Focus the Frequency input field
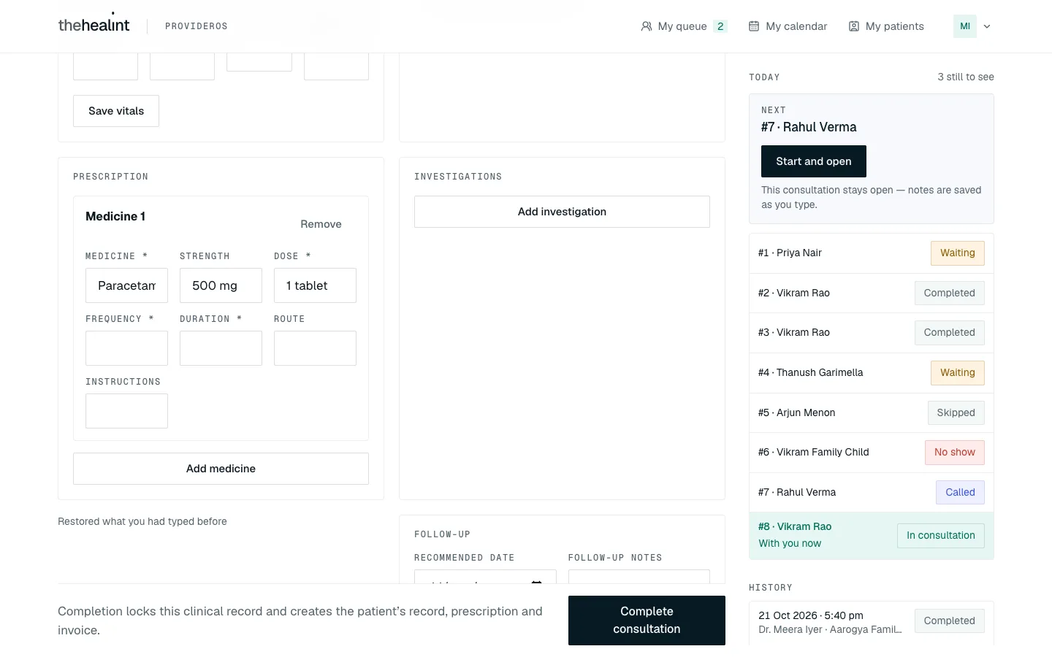This screenshot has width=1052, height=657. [126, 348]
